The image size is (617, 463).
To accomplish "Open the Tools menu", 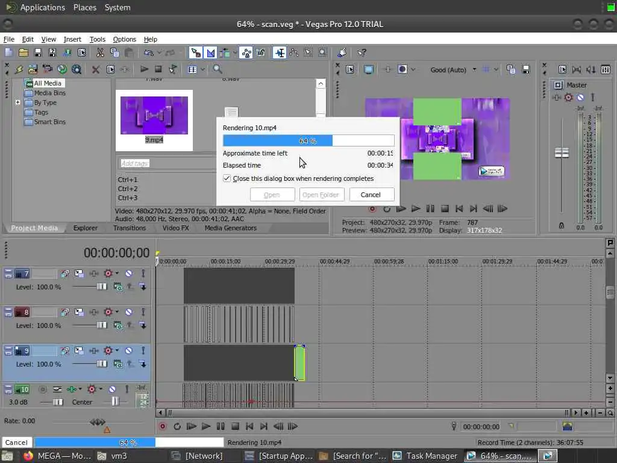I will coord(97,39).
